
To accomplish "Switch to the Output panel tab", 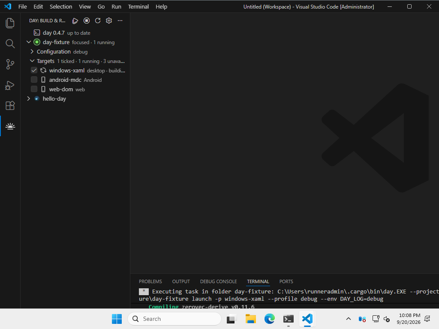I will 181,281.
